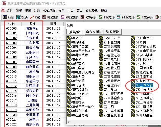Click stock name 上海机场
The image size is (161, 127).
pos(32,71)
